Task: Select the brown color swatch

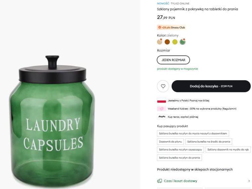Action: tap(167, 42)
